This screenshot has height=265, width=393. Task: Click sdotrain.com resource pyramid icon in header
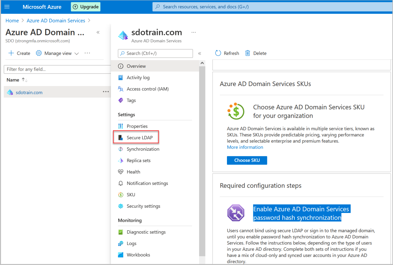(123, 35)
